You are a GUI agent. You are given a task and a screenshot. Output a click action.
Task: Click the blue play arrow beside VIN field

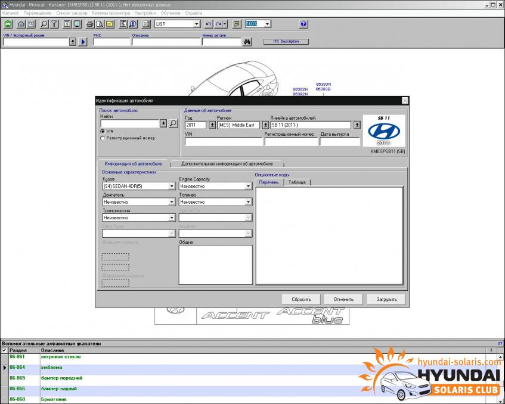pos(83,42)
